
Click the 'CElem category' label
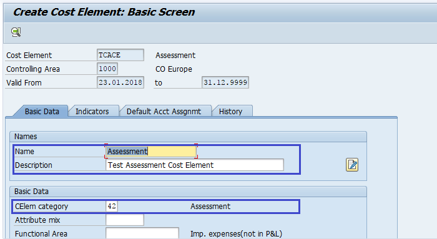[42, 207]
